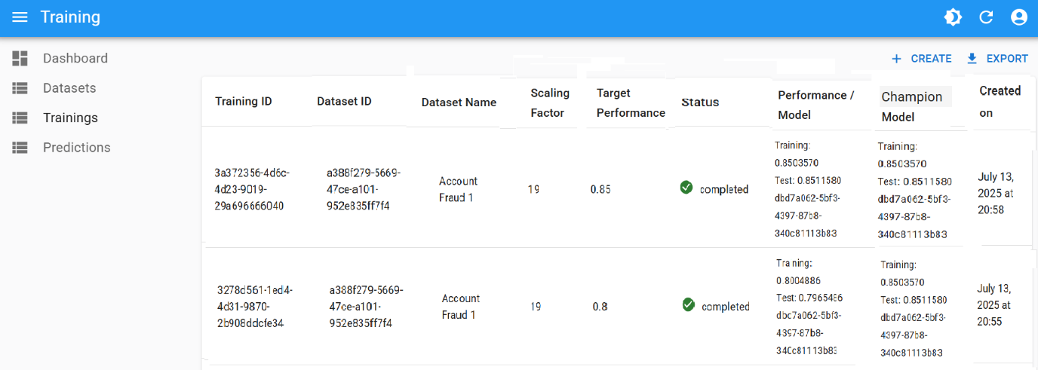Sort by the Status column header
The height and width of the screenshot is (370, 1038).
[700, 102]
